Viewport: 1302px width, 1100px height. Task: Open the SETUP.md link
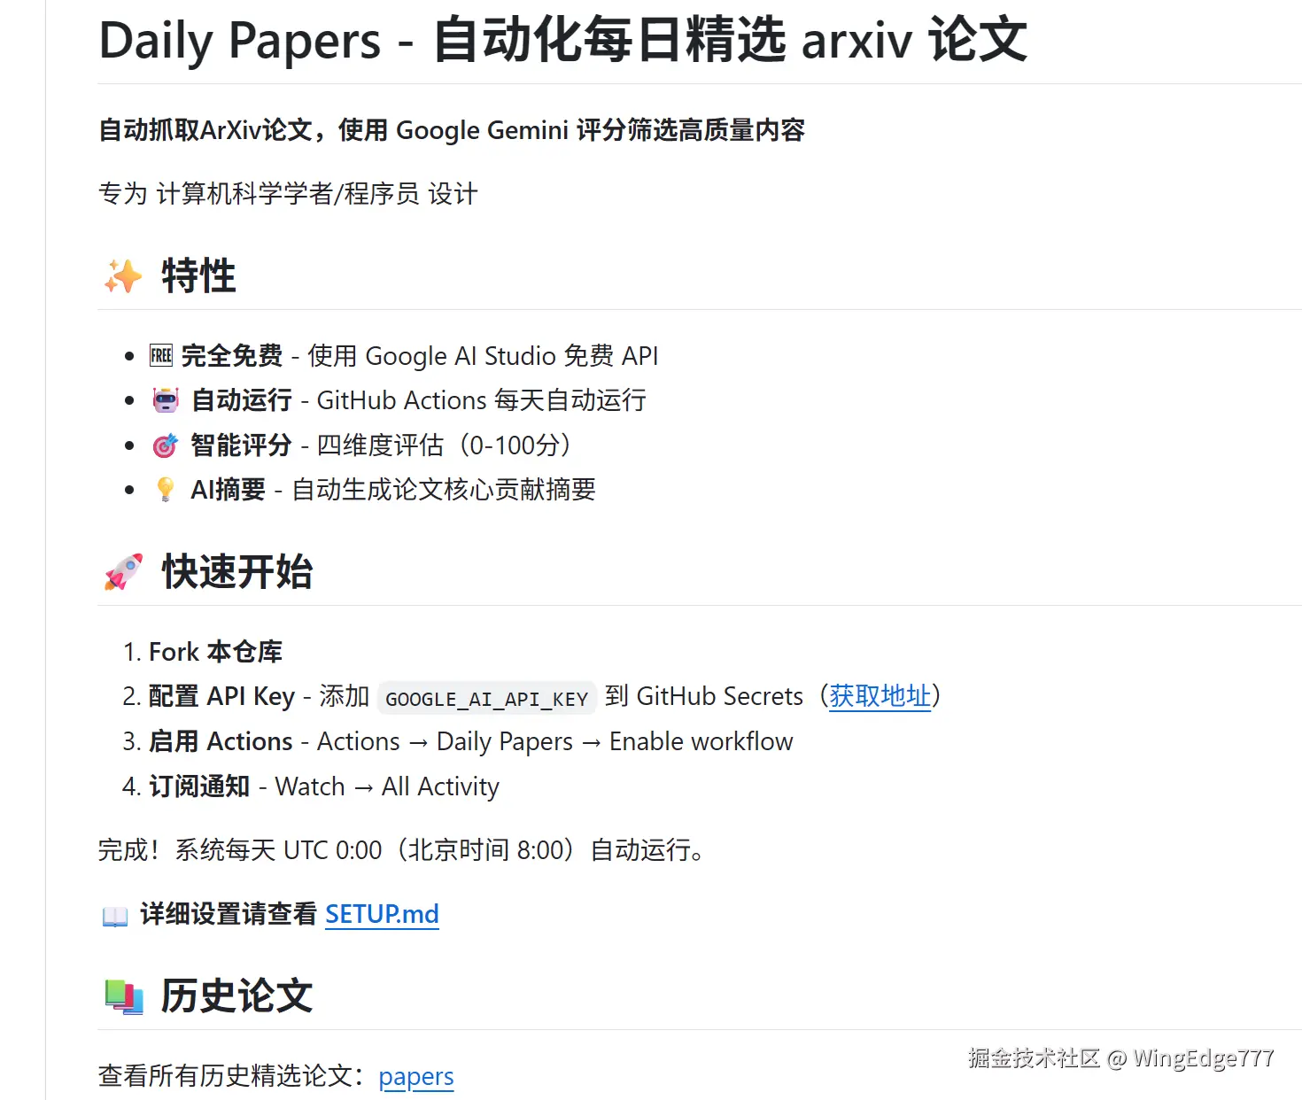(x=382, y=914)
